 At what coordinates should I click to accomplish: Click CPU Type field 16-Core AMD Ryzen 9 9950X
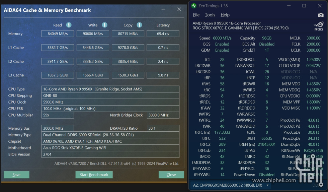pyautogui.click(x=110, y=89)
